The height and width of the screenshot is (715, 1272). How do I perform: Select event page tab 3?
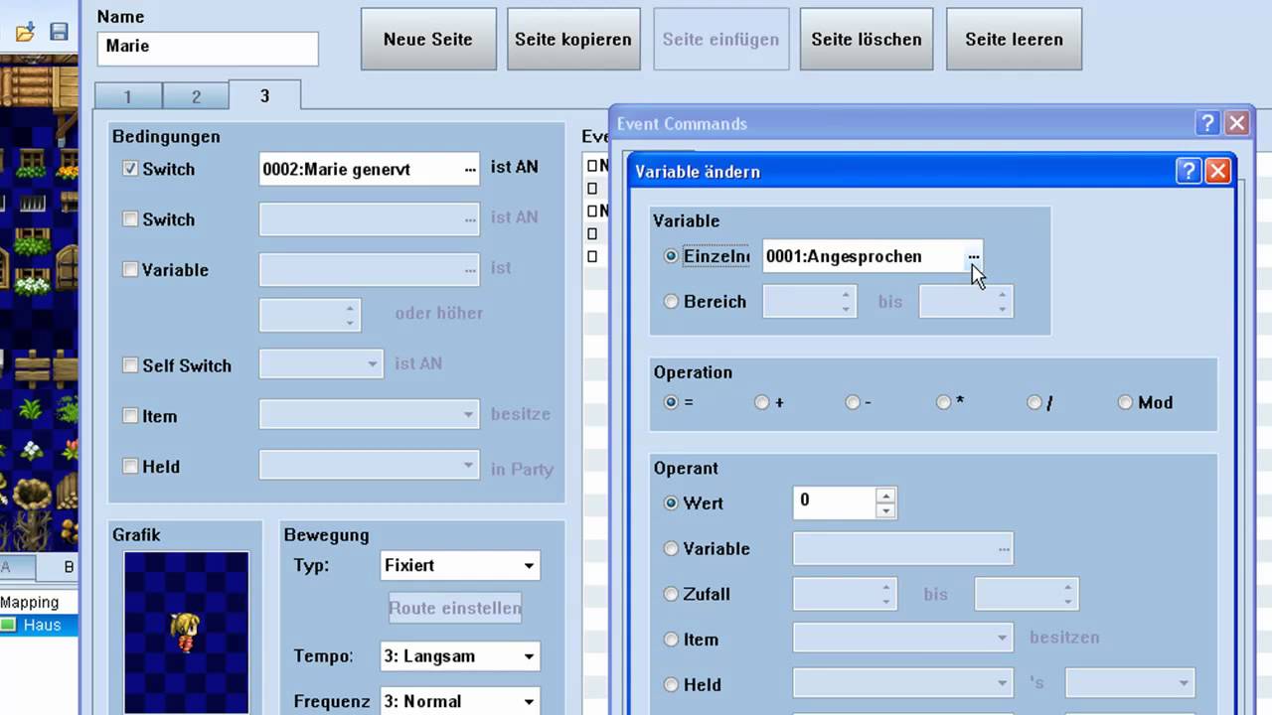tap(264, 95)
